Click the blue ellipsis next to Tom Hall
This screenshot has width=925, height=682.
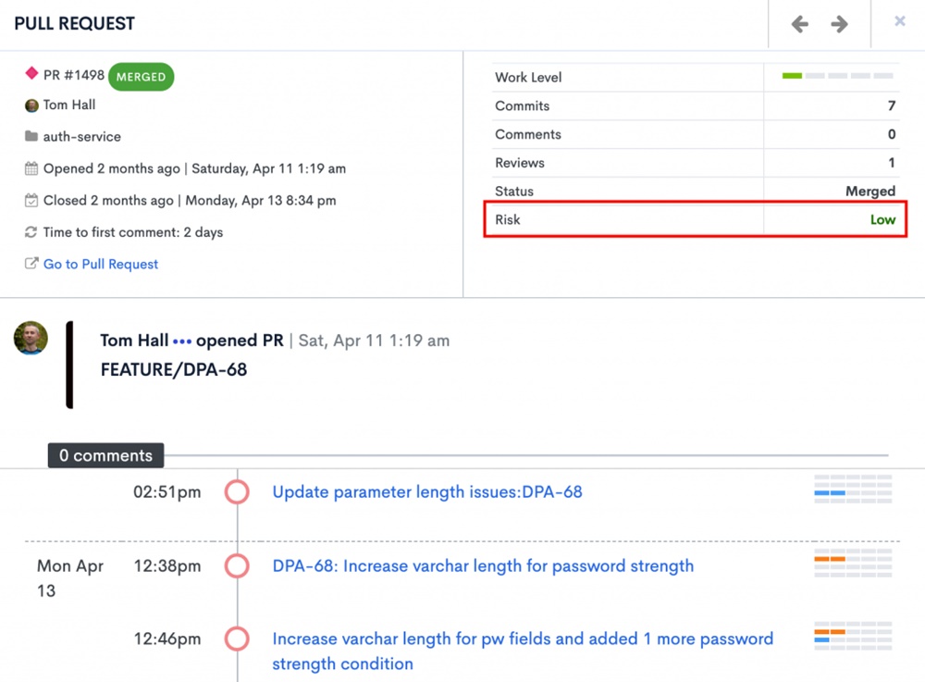(182, 341)
